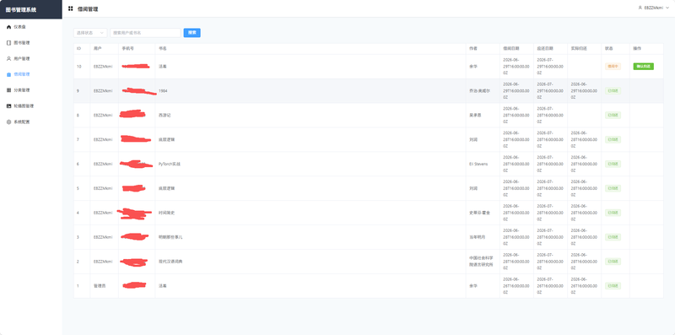This screenshot has height=335, width=675.
Task: Click the 已归还 tag in the 西游记 row
Action: (613, 116)
